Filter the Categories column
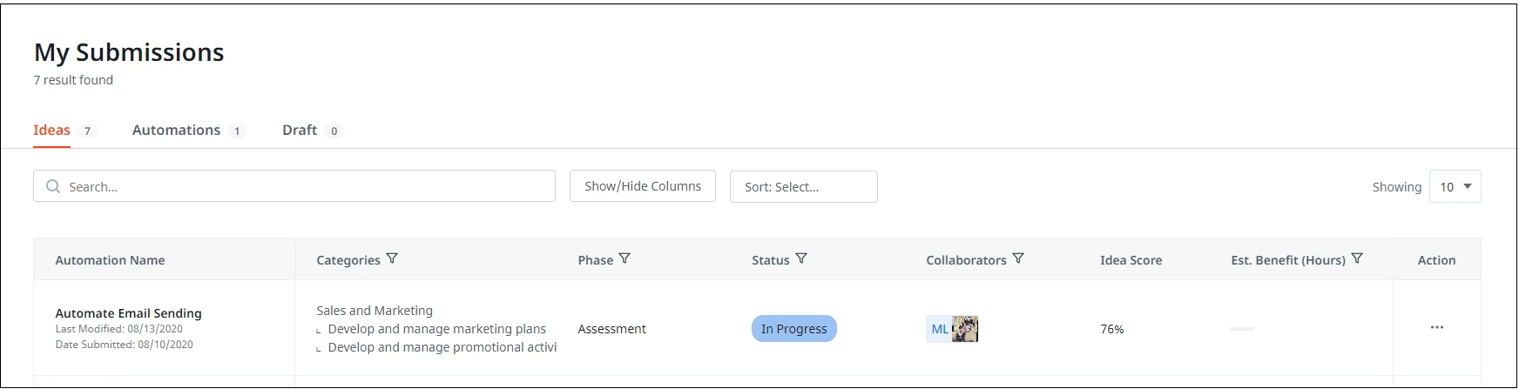This screenshot has width=1519, height=389. coord(392,258)
